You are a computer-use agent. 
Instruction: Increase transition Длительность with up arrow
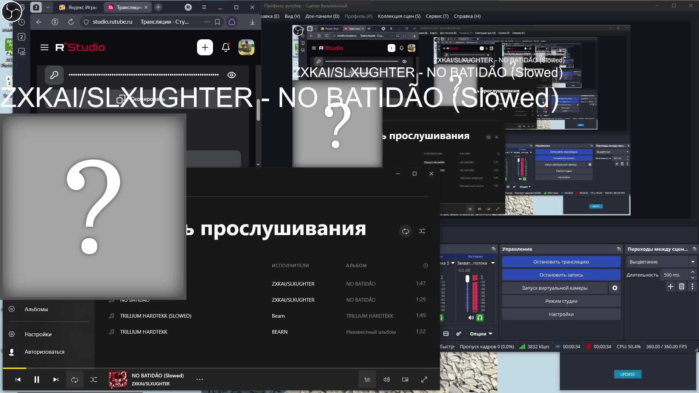(692, 272)
